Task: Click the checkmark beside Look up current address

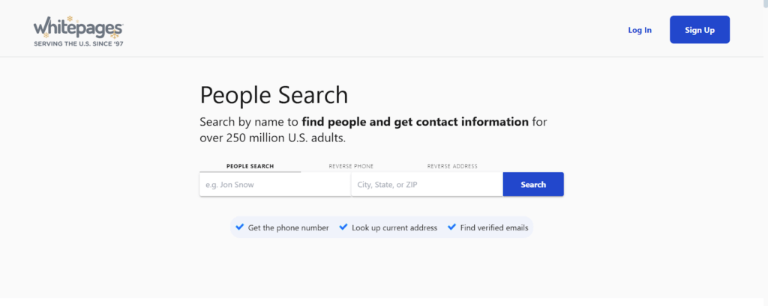Action: 343,227
